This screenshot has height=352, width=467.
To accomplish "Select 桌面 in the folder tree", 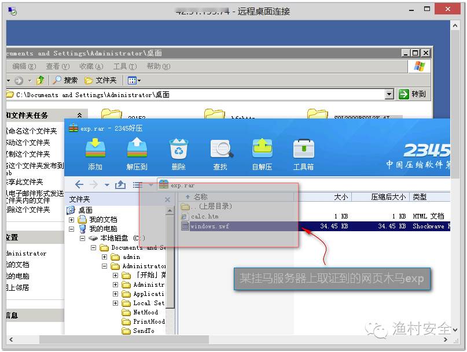I will [85, 210].
